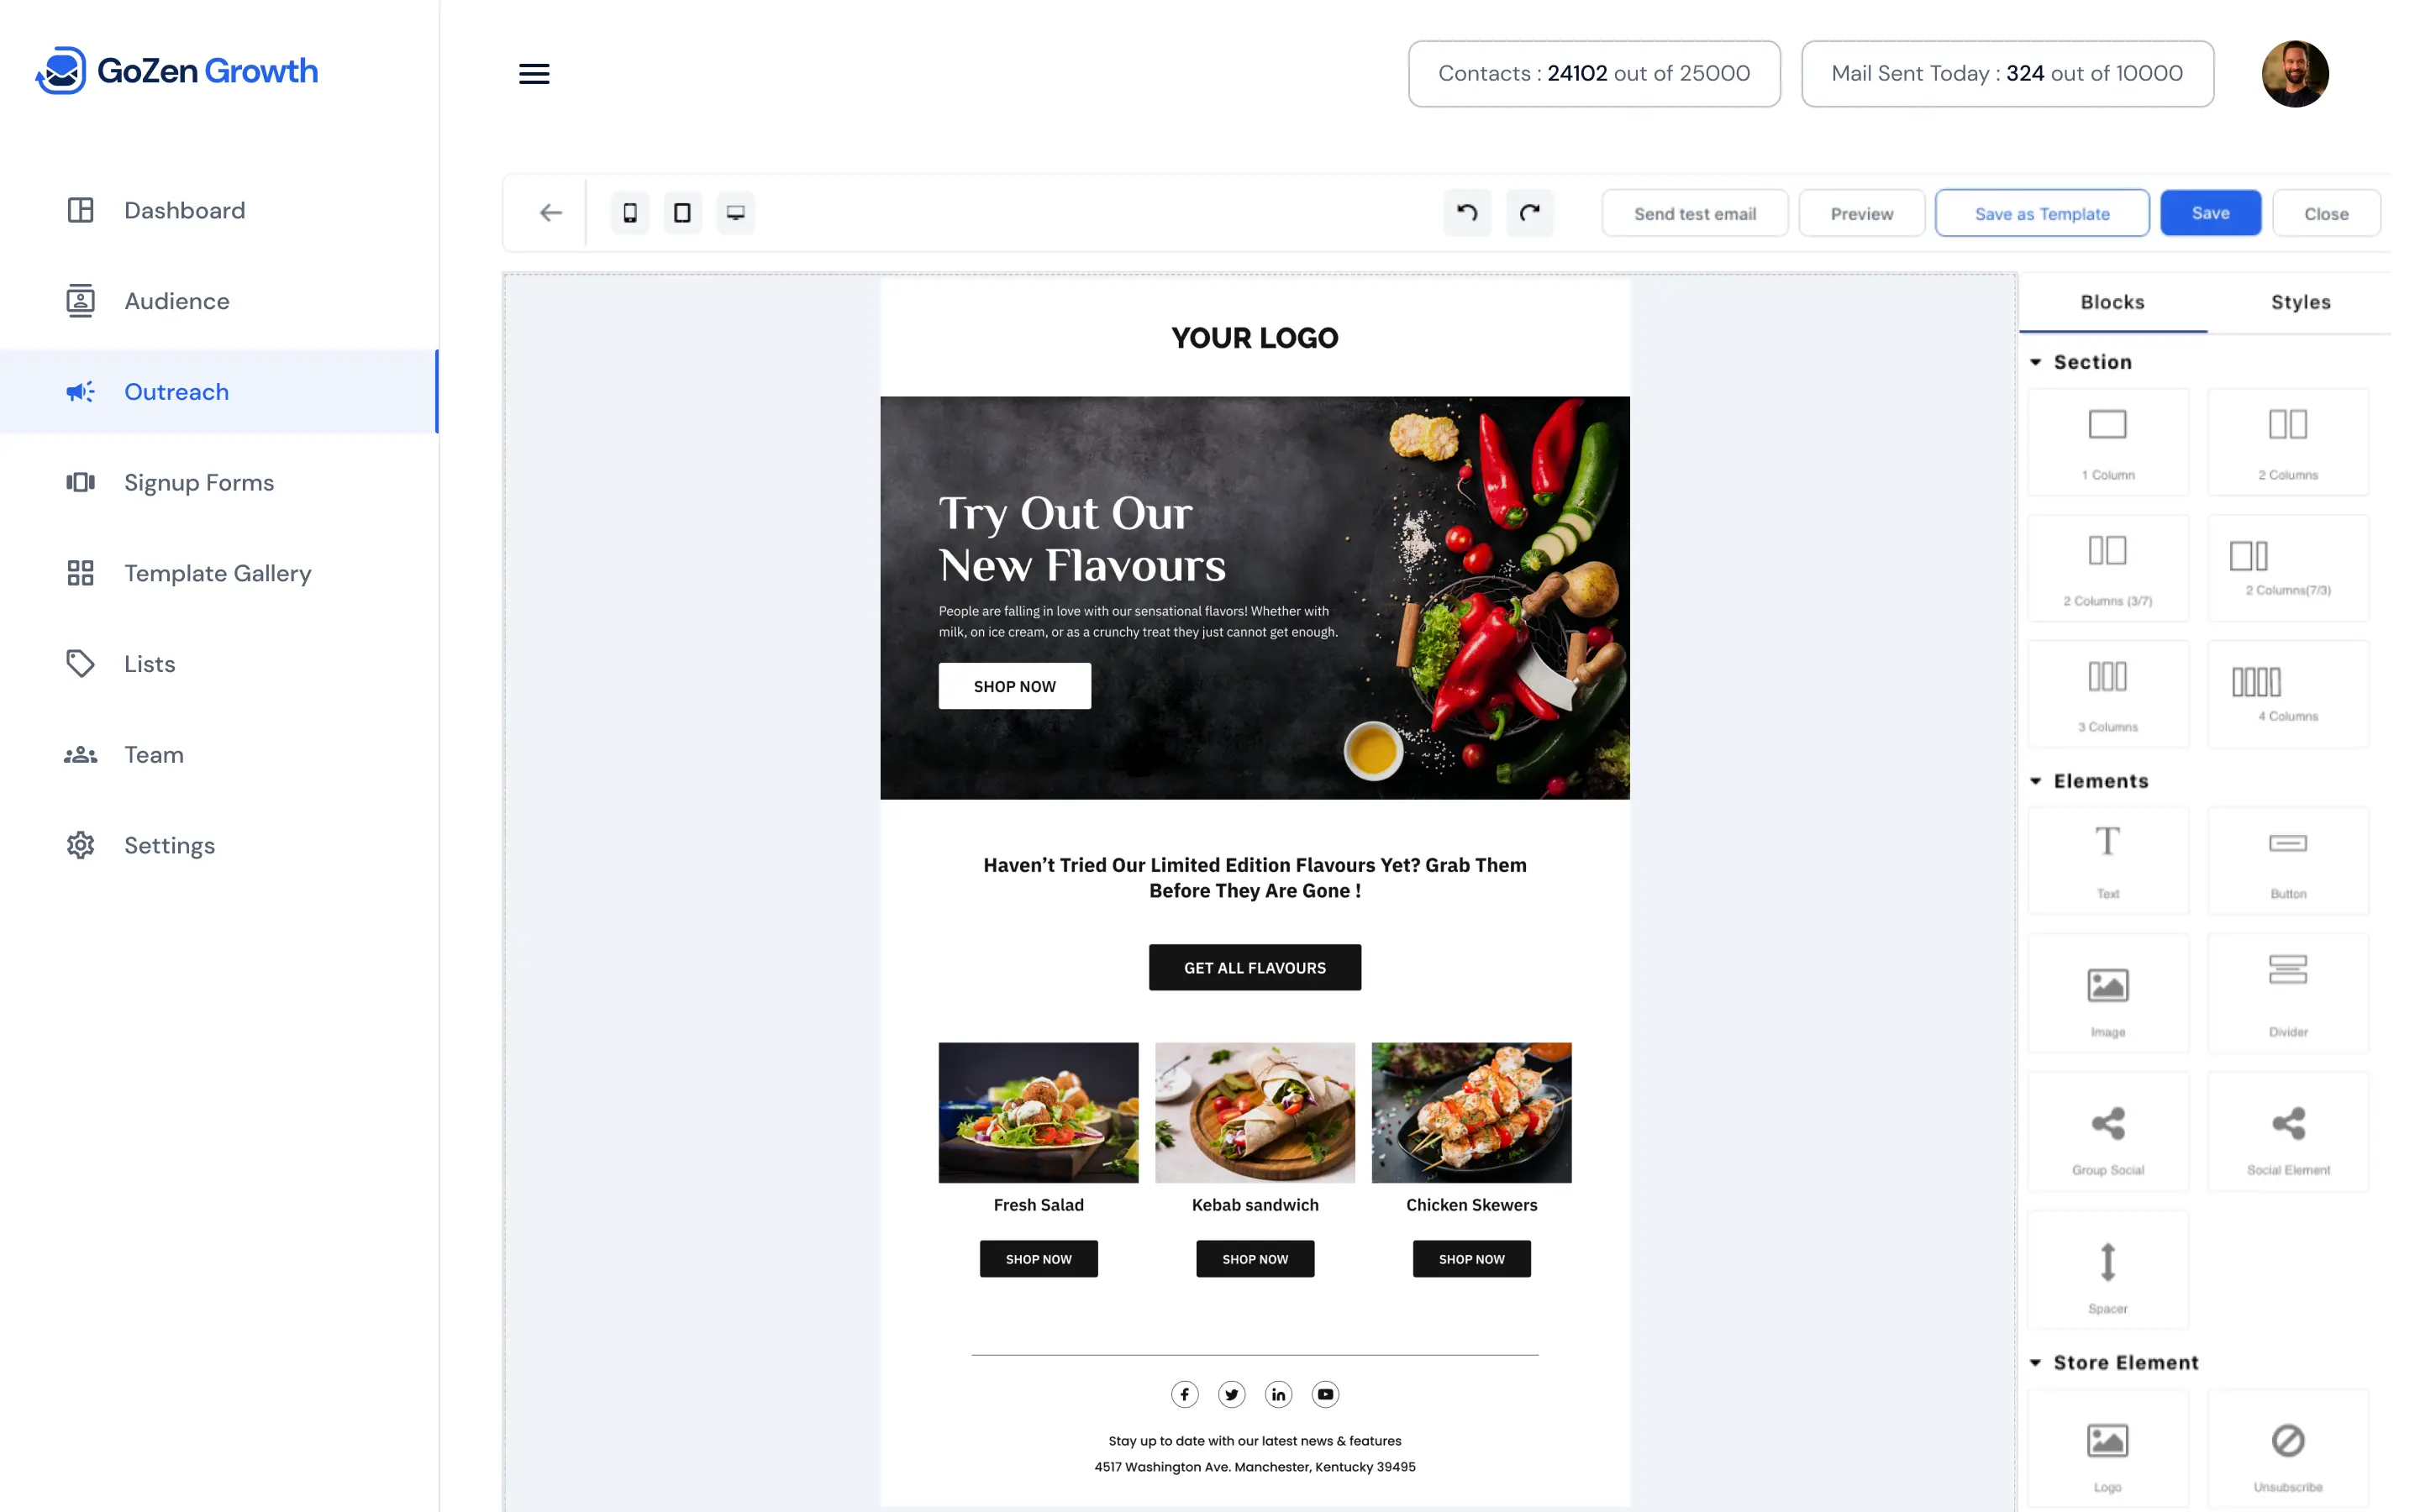Click the Contacts usage indicator
Viewport: 2420px width, 1512px height.
coord(1592,73)
